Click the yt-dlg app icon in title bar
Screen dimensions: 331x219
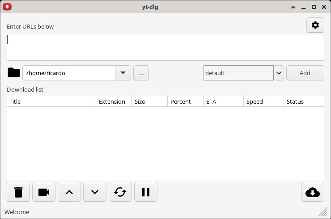pos(7,7)
